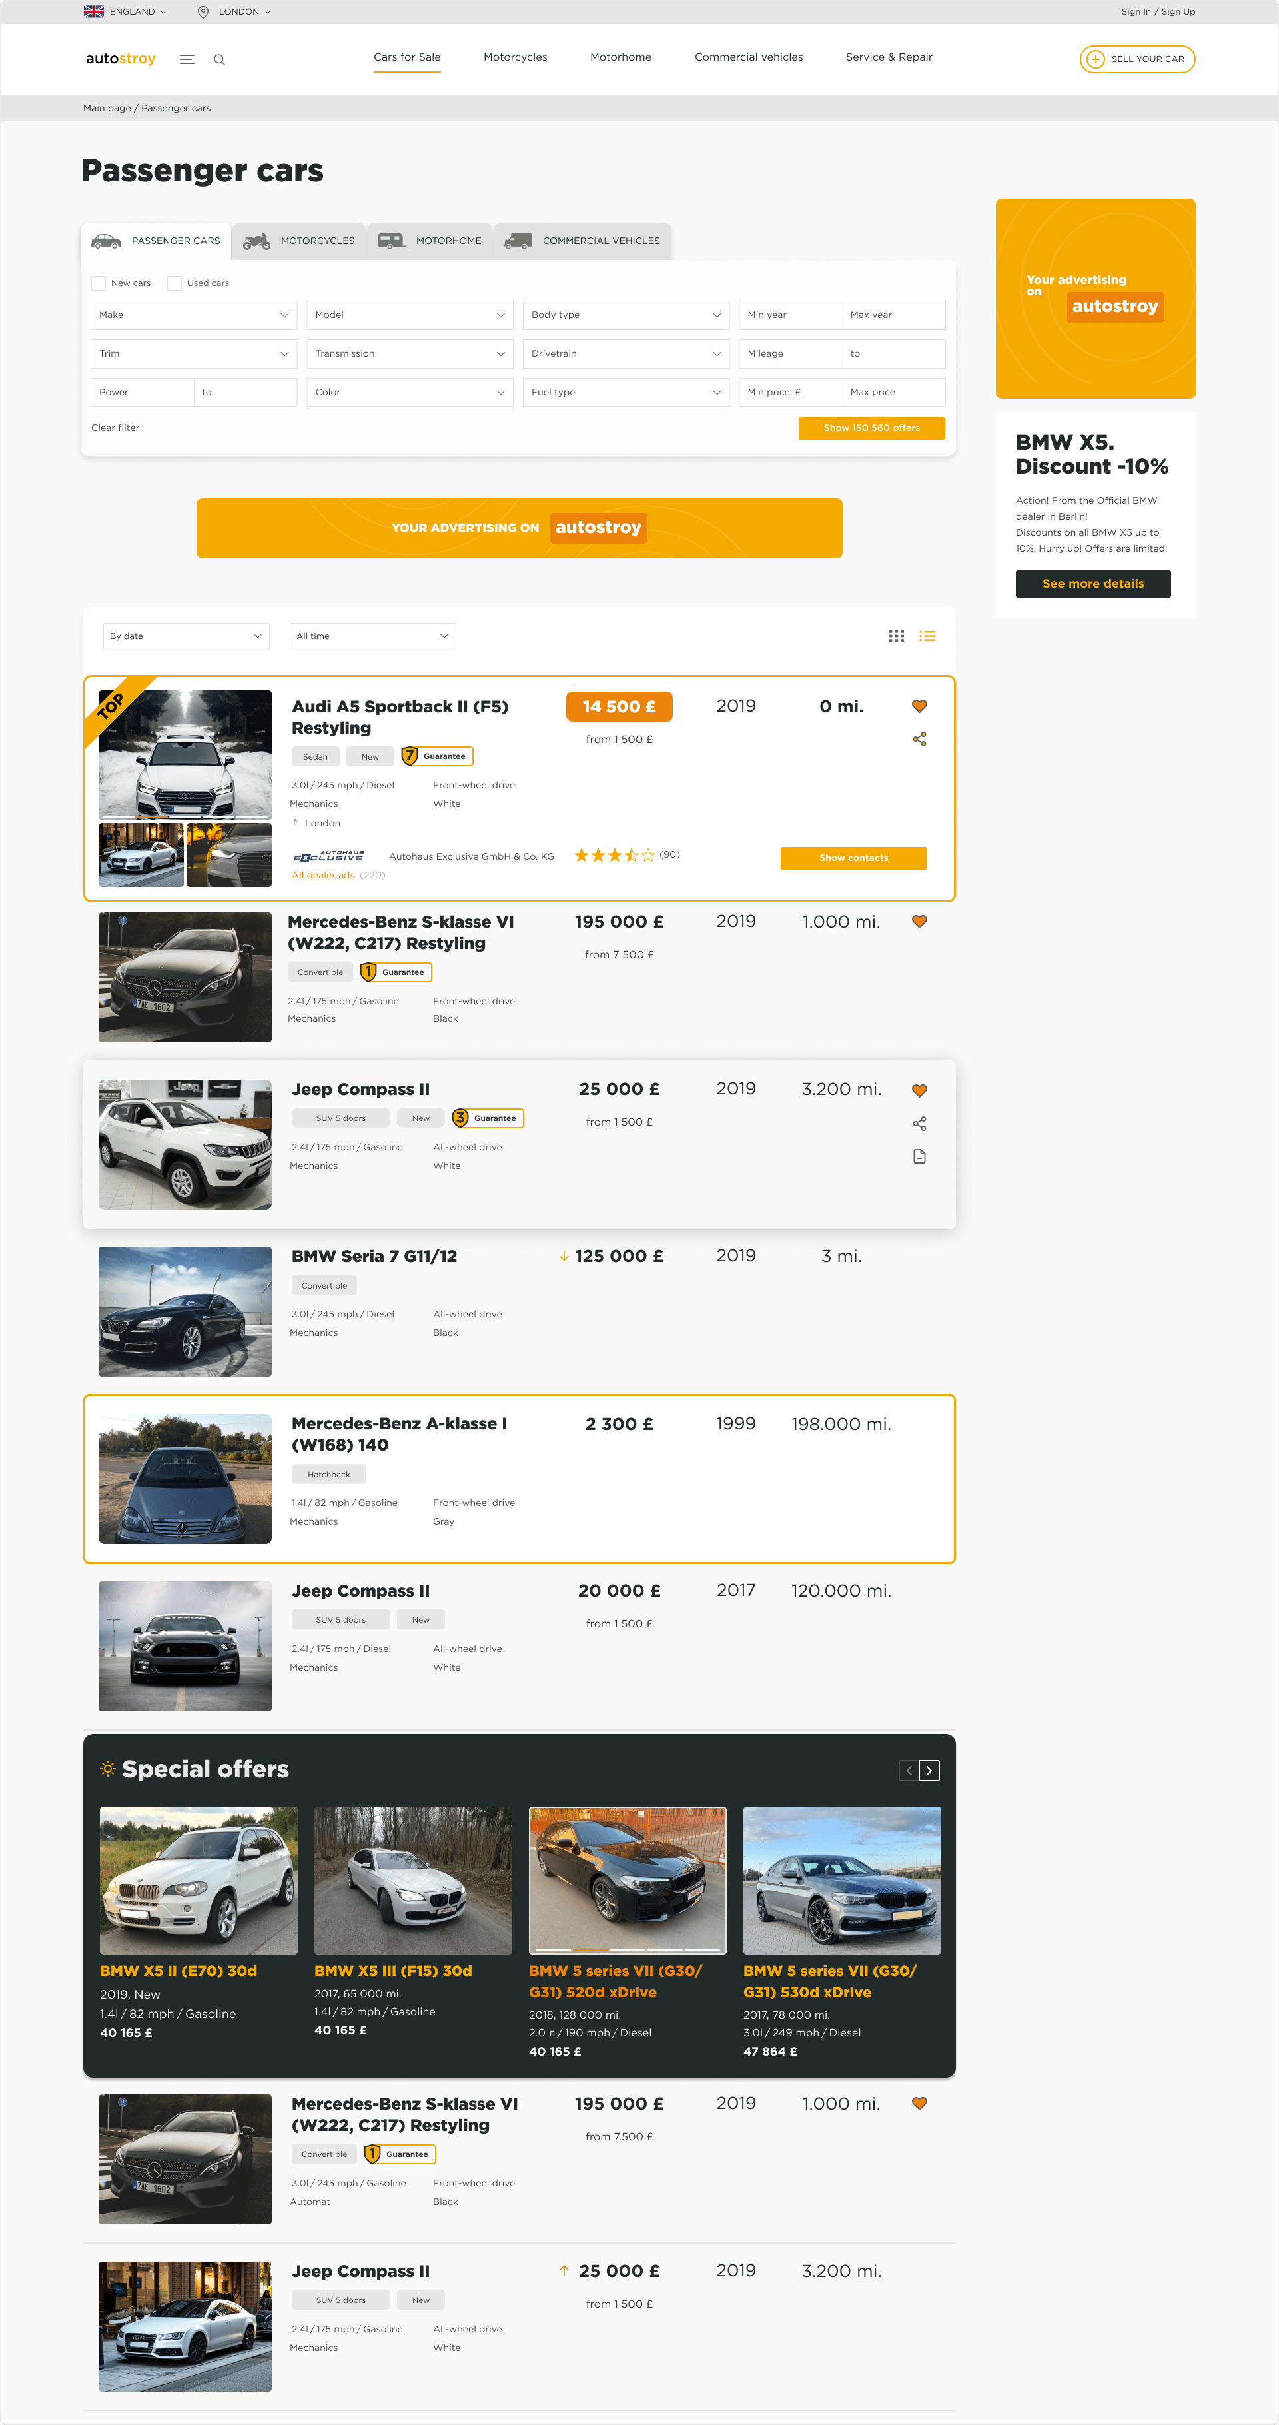Switch to grid view icon

(x=896, y=636)
